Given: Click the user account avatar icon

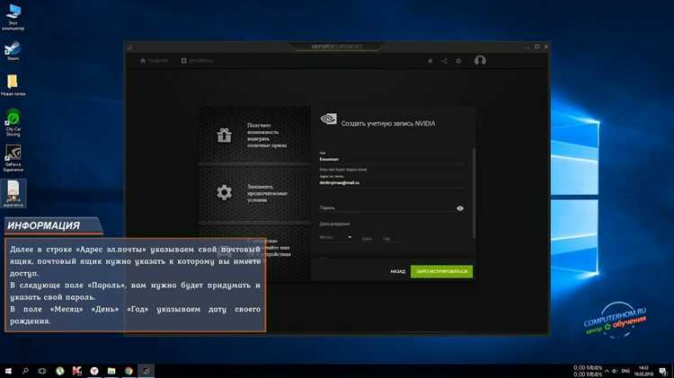Looking at the screenshot, I should click(x=480, y=60).
